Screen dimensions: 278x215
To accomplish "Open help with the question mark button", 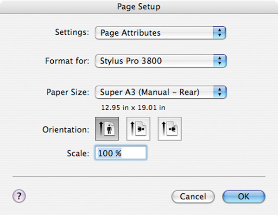I will 19,196.
